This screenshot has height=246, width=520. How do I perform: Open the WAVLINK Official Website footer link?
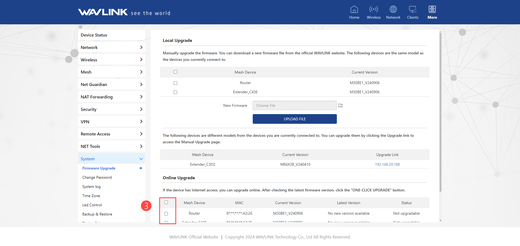coord(194,237)
